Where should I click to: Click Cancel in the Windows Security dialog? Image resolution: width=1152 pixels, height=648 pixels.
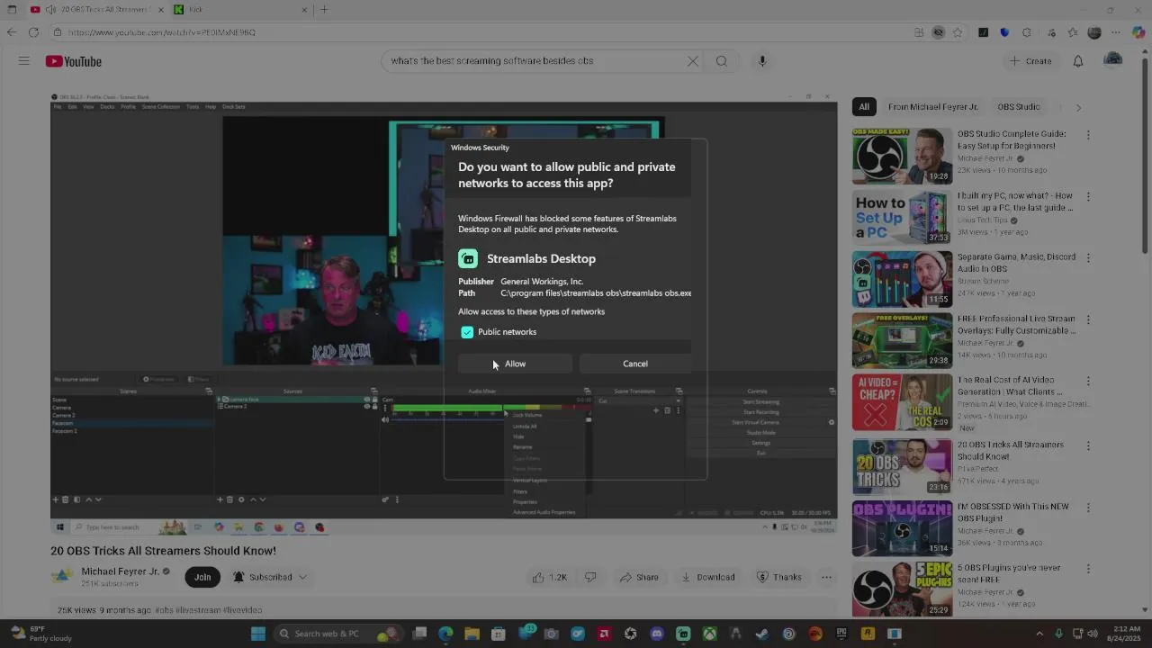[x=634, y=364]
